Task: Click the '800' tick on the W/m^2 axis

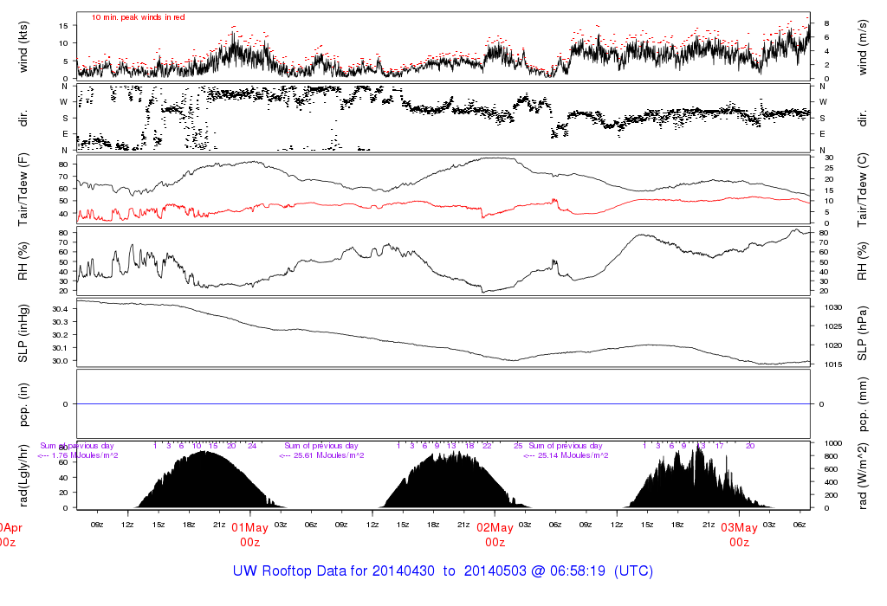Action: tap(831, 456)
